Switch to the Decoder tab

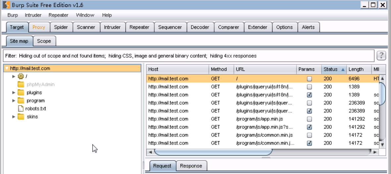(200, 27)
